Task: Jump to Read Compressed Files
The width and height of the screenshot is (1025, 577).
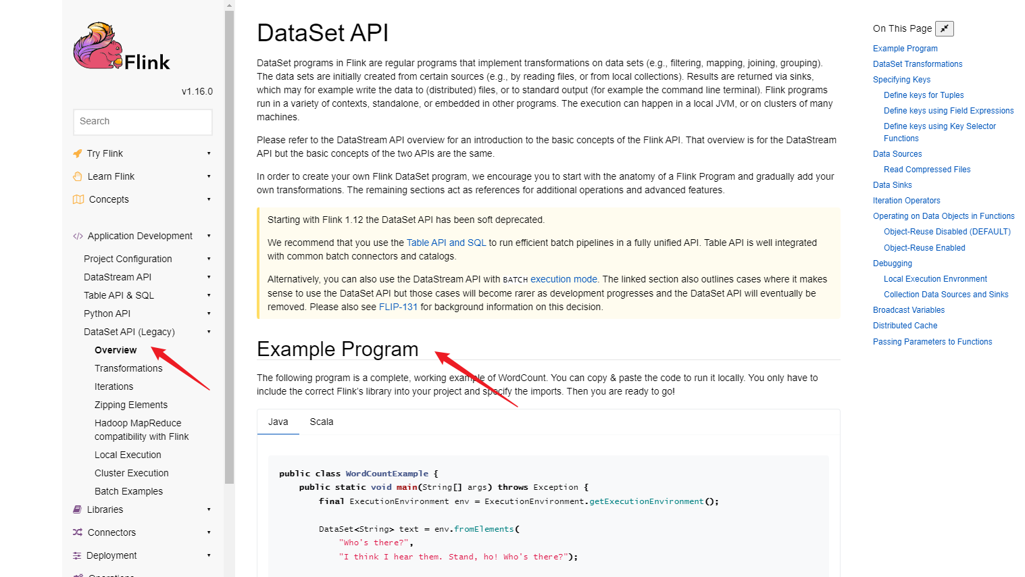Action: (x=927, y=170)
